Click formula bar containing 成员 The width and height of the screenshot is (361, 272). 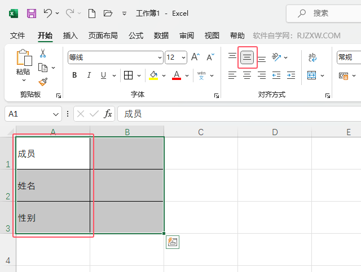click(x=239, y=114)
